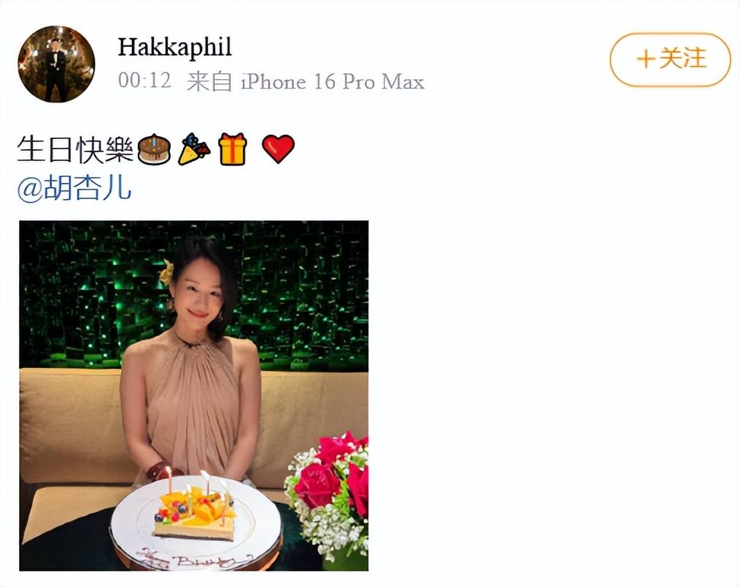Open the Hakkaphil username link
The image size is (740, 587).
(174, 47)
